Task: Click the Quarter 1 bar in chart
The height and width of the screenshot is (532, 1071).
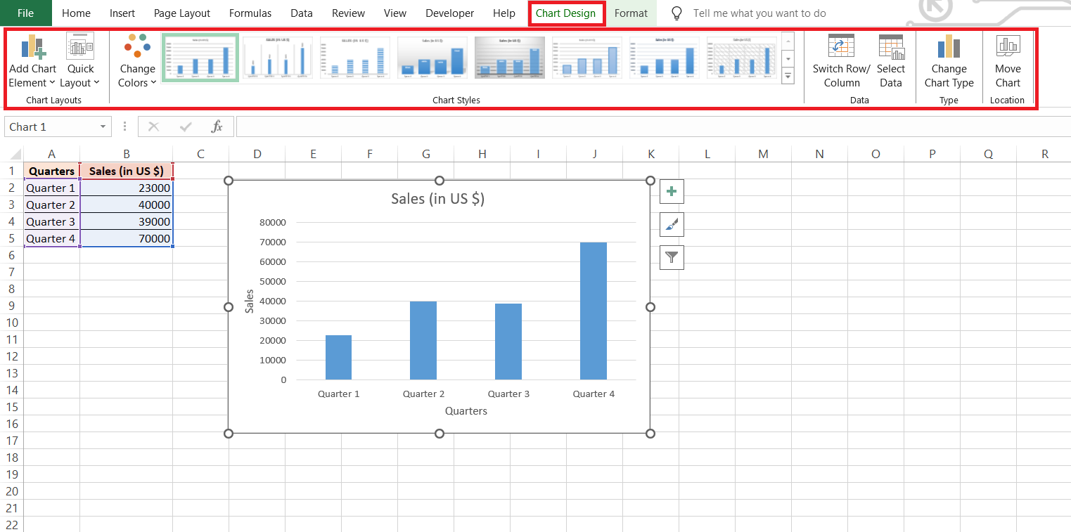Action: tap(338, 358)
